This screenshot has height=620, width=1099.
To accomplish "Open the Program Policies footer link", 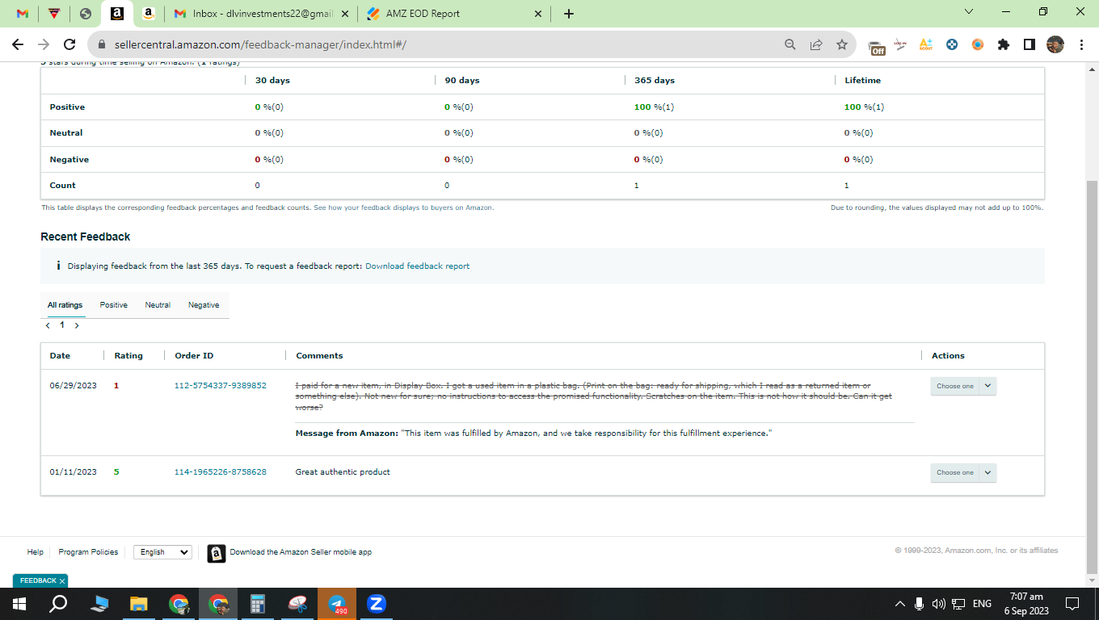I will click(x=88, y=552).
